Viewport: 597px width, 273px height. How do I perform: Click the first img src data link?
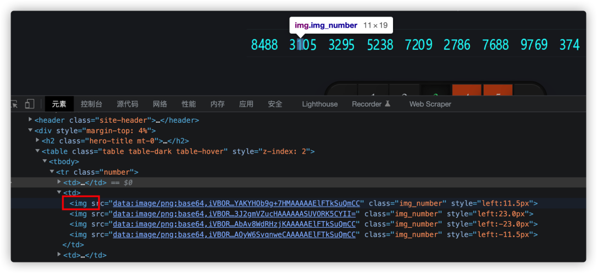238,203
